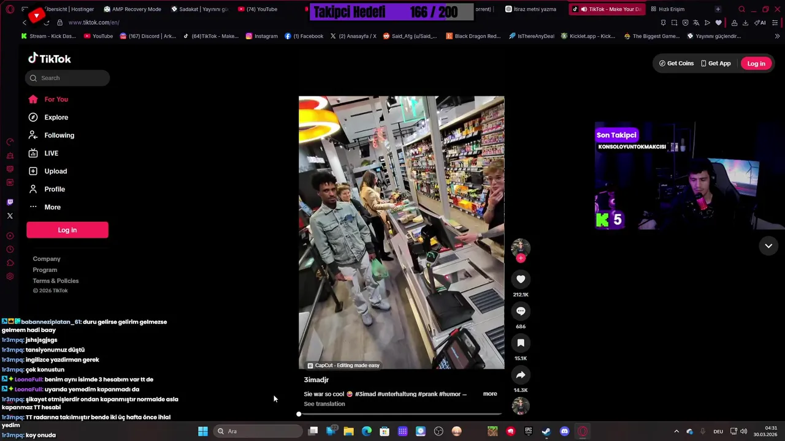The width and height of the screenshot is (785, 441).
Task: Expand the Company footer section
Action: pos(47,259)
